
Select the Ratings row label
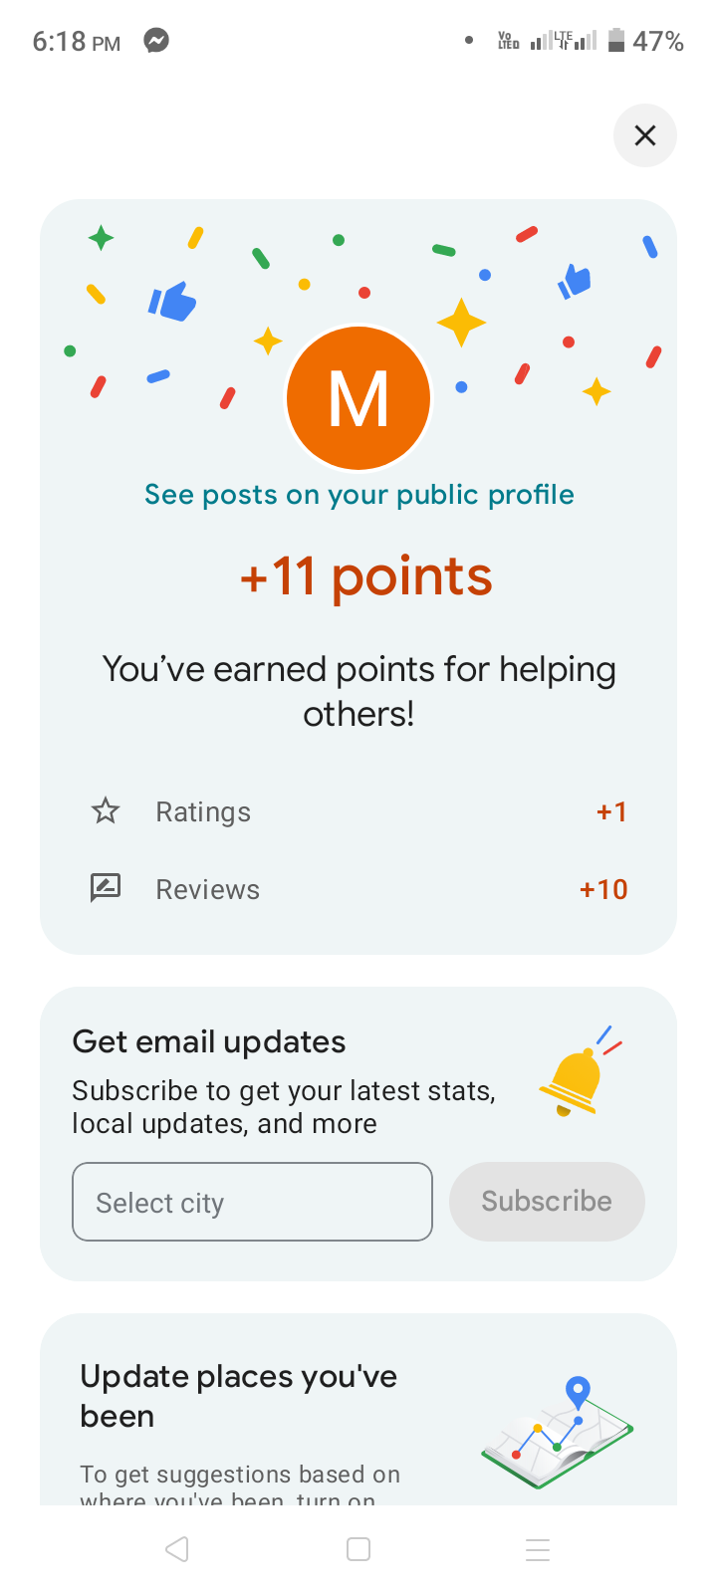(x=203, y=812)
